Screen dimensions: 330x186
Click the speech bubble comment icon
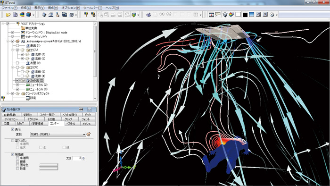click(218, 14)
